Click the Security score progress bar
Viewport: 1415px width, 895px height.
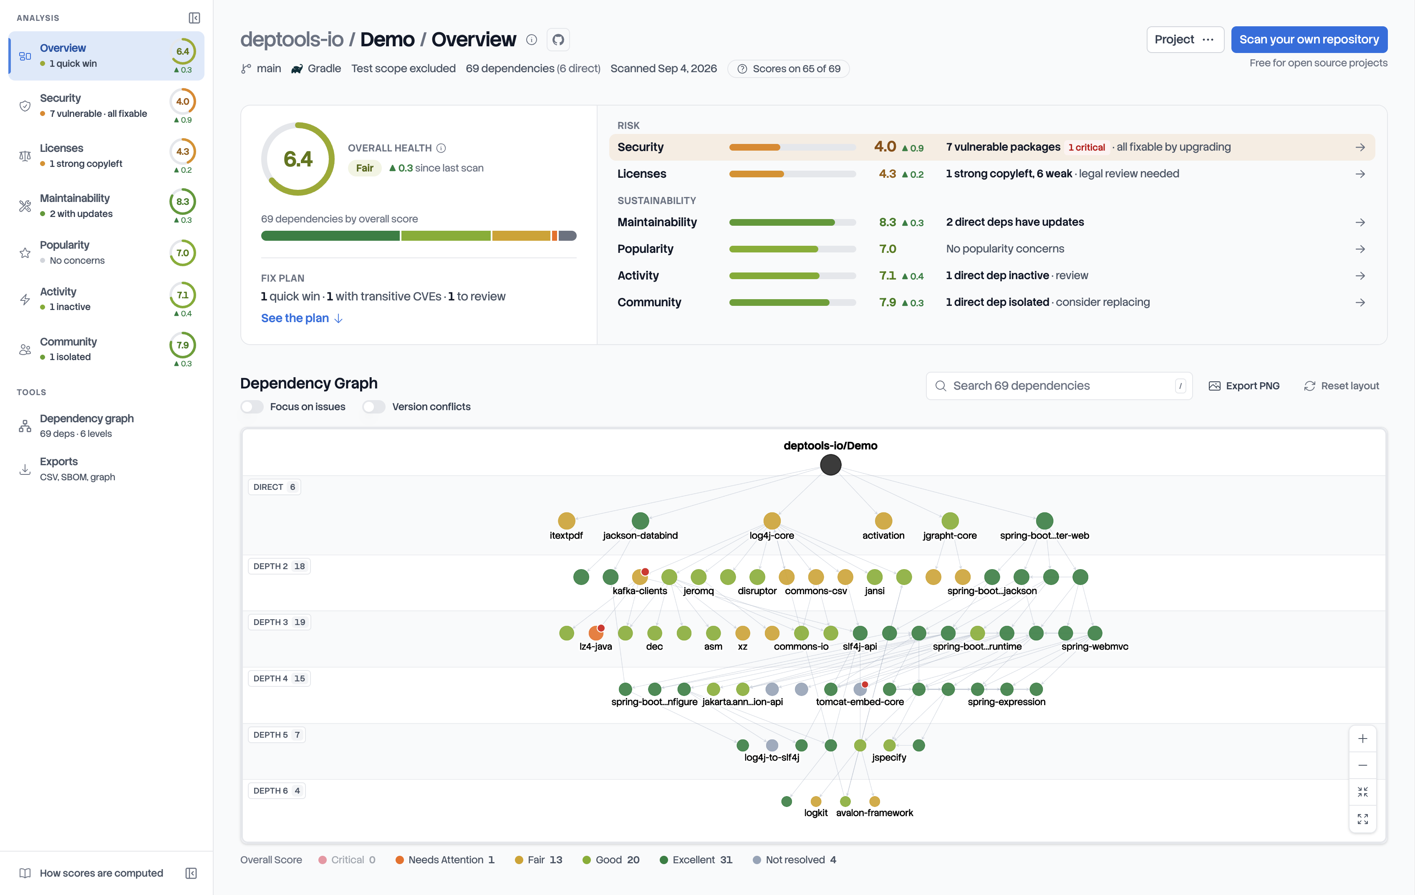pos(792,148)
